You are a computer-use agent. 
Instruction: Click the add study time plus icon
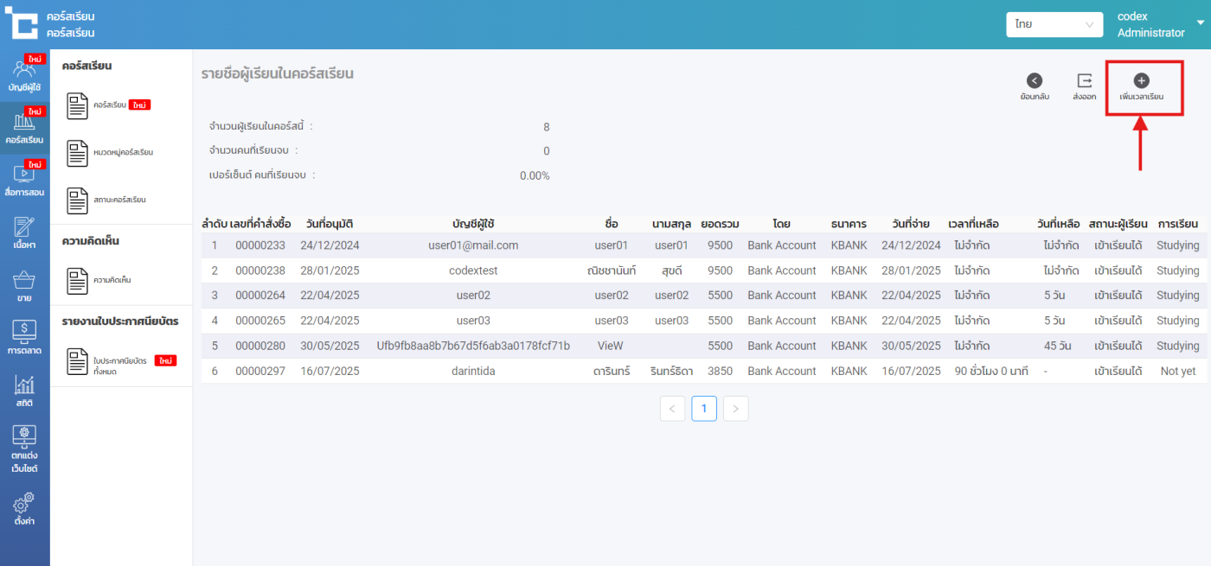pos(1141,81)
